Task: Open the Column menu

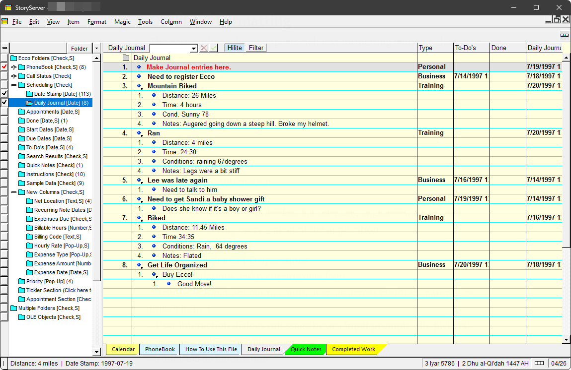Action: (x=171, y=22)
